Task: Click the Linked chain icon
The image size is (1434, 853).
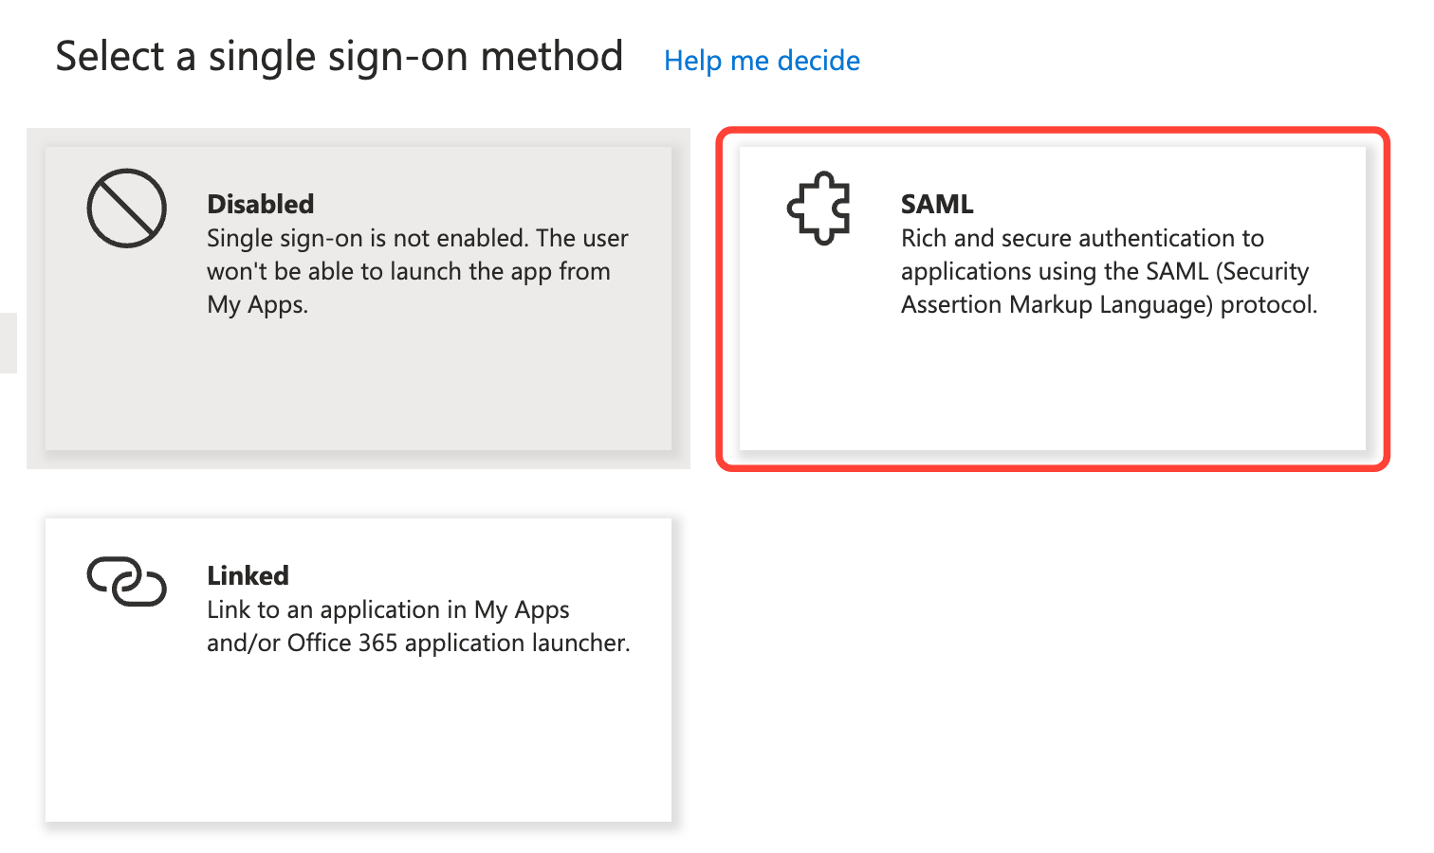Action: (126, 580)
